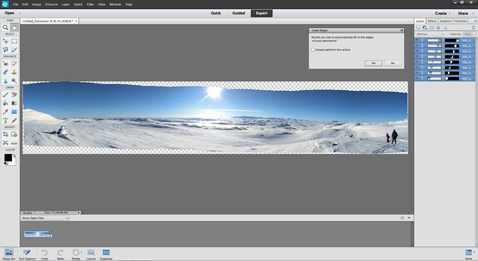The width and height of the screenshot is (478, 261).
Task: Select the Type tool
Action: tap(5, 120)
